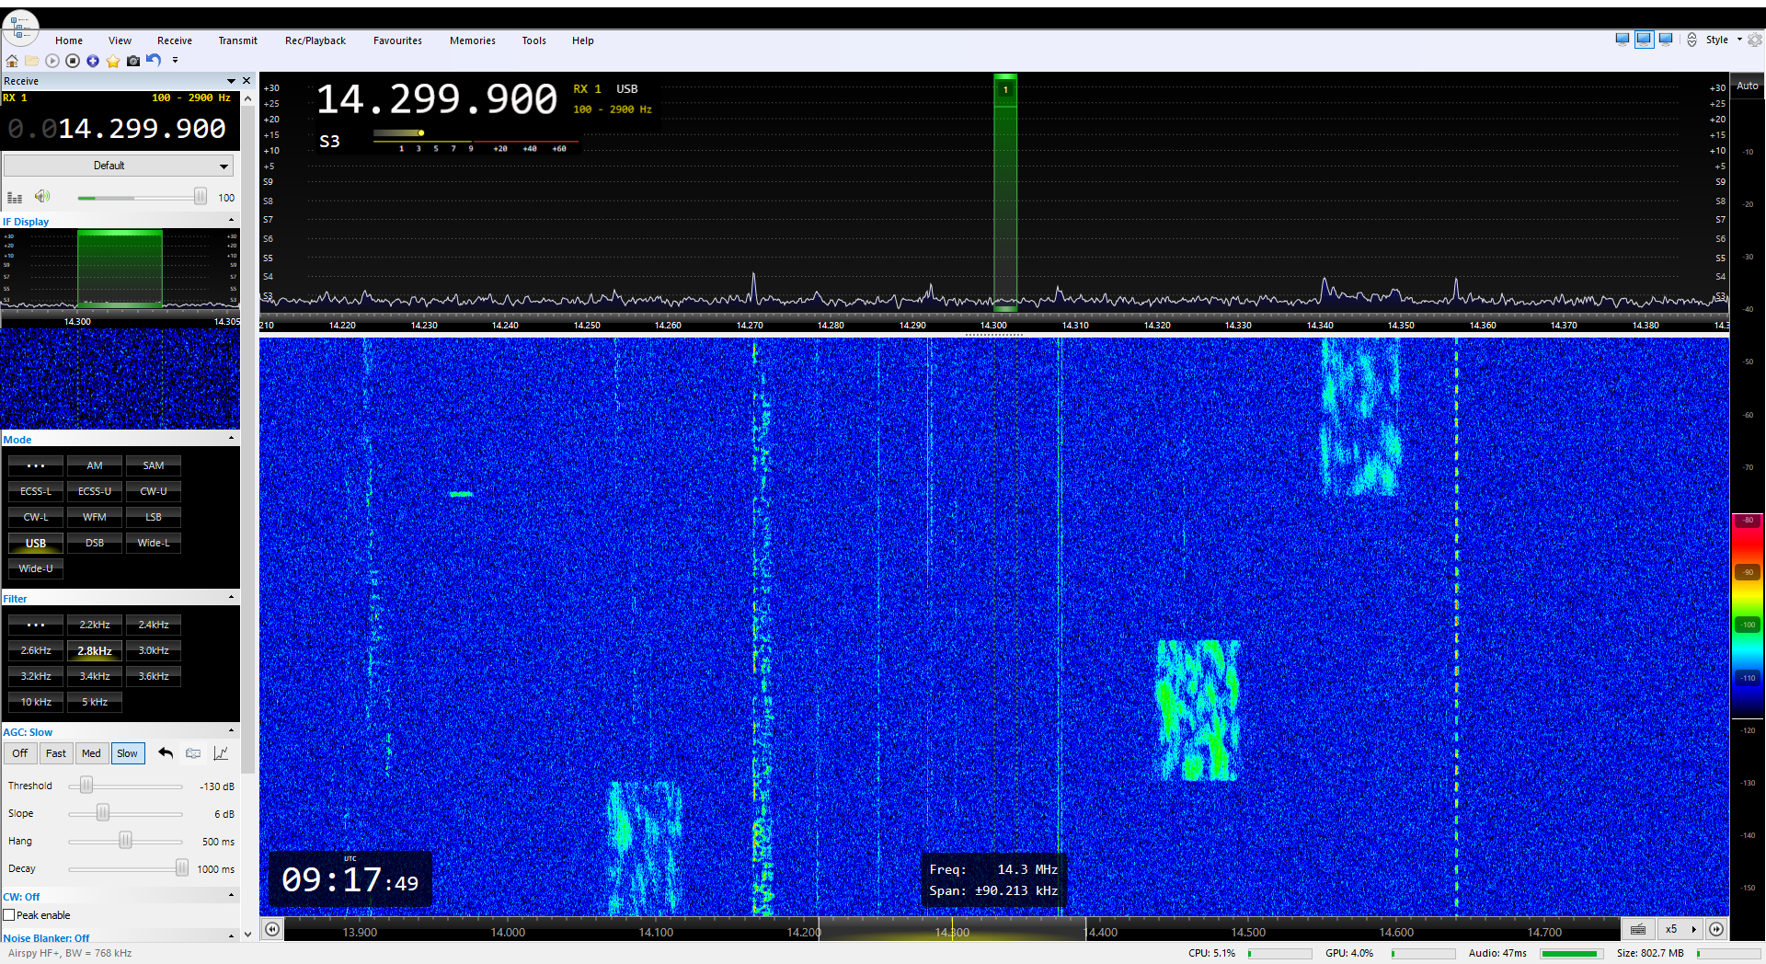Click the home icon in quick toolbar
Image resolution: width=1766 pixels, height=964 pixels.
[x=12, y=61]
